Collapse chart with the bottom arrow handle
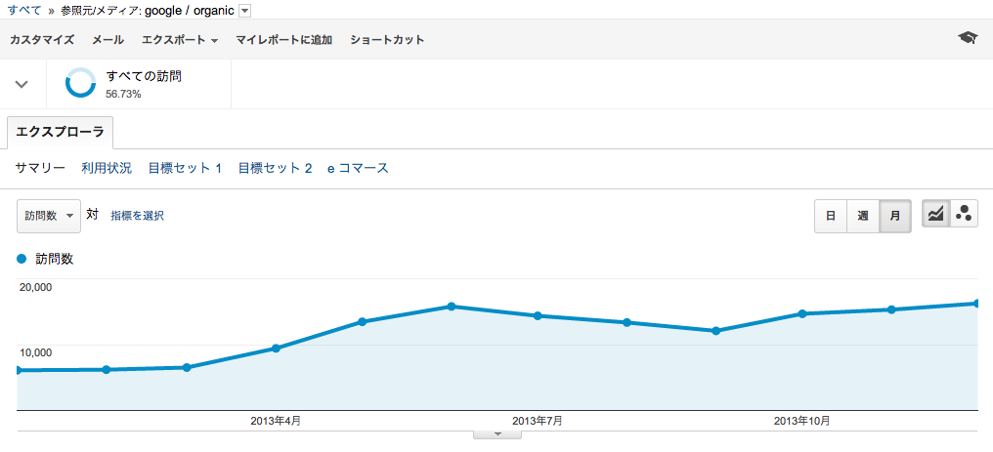 point(497,434)
